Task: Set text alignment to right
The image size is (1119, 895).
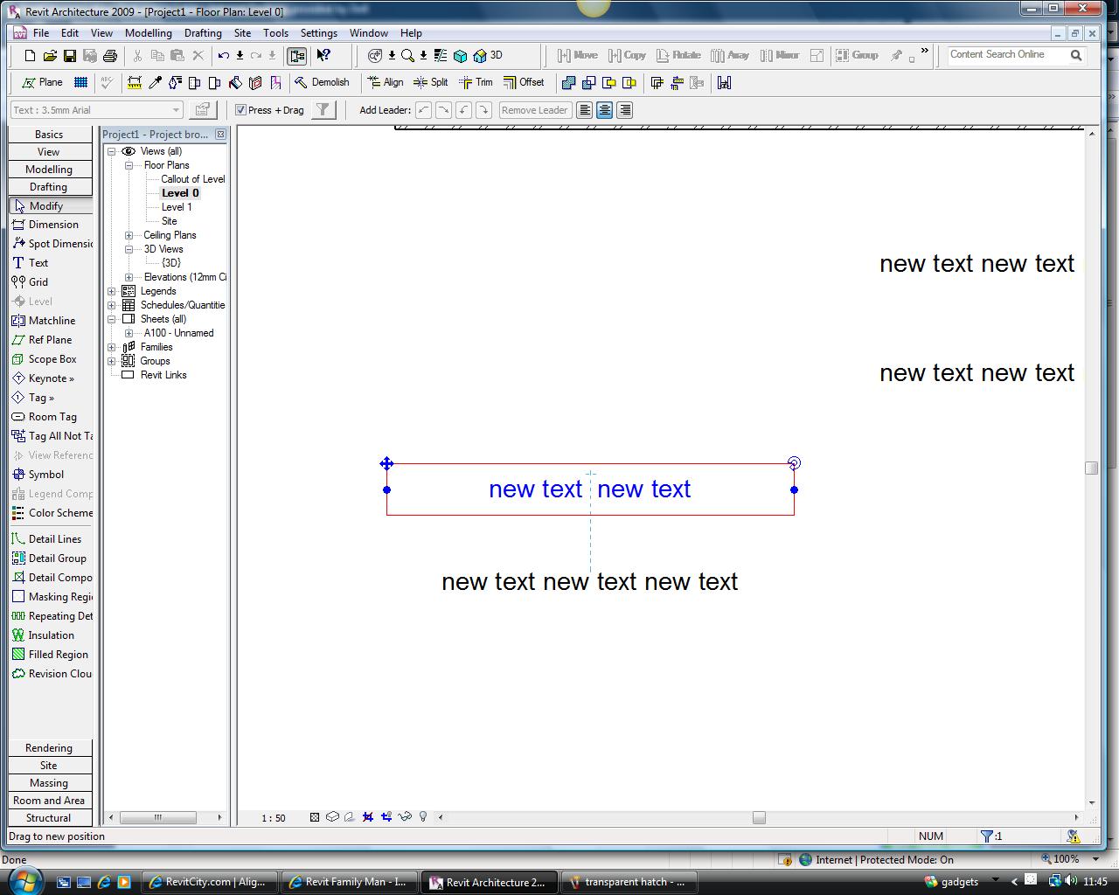Action: pos(624,110)
